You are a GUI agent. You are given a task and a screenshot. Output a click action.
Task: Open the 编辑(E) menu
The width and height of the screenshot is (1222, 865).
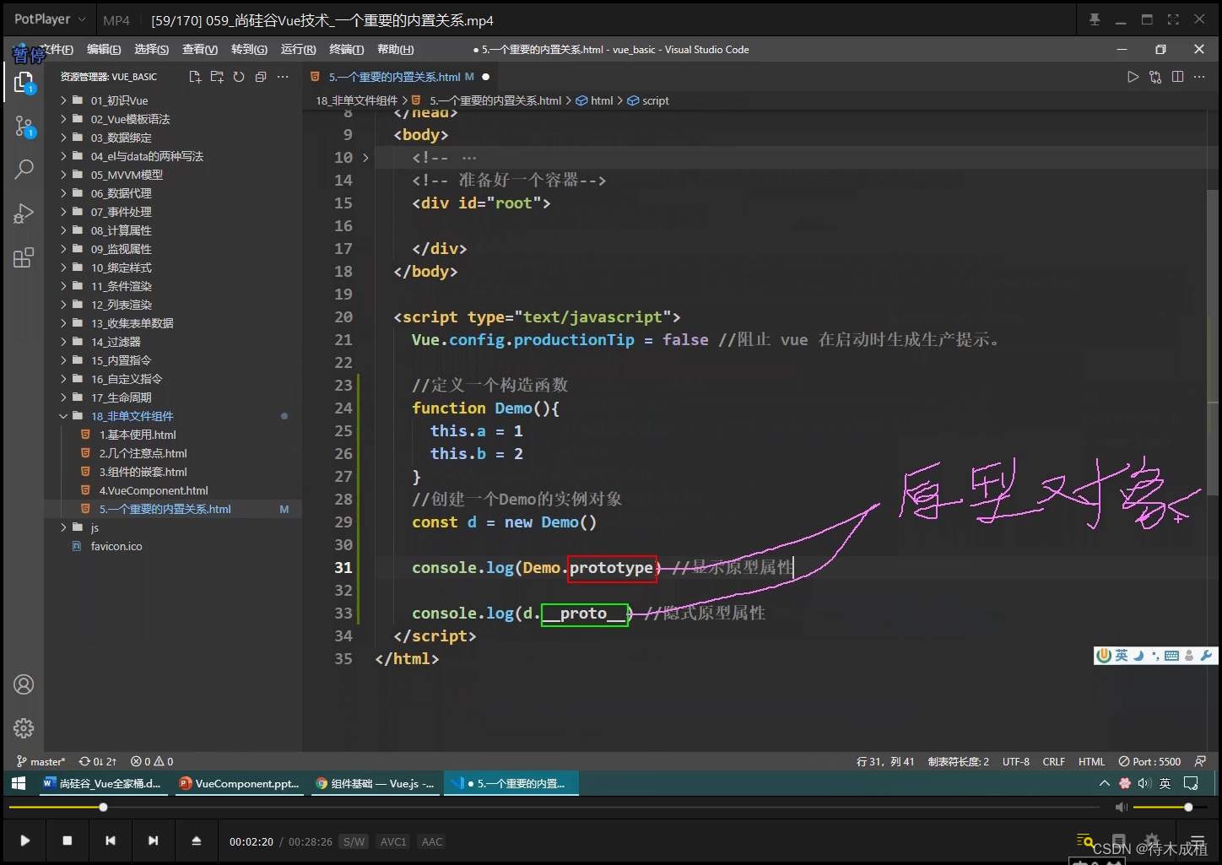pos(104,50)
